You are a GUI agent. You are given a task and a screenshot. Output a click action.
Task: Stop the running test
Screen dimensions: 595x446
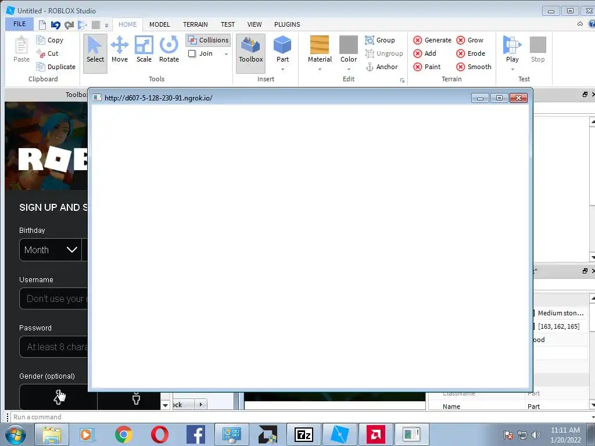pyautogui.click(x=537, y=49)
